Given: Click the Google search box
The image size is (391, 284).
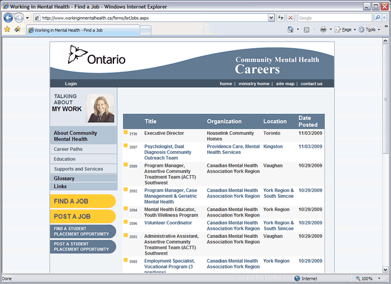Looking at the screenshot, I should [x=335, y=18].
